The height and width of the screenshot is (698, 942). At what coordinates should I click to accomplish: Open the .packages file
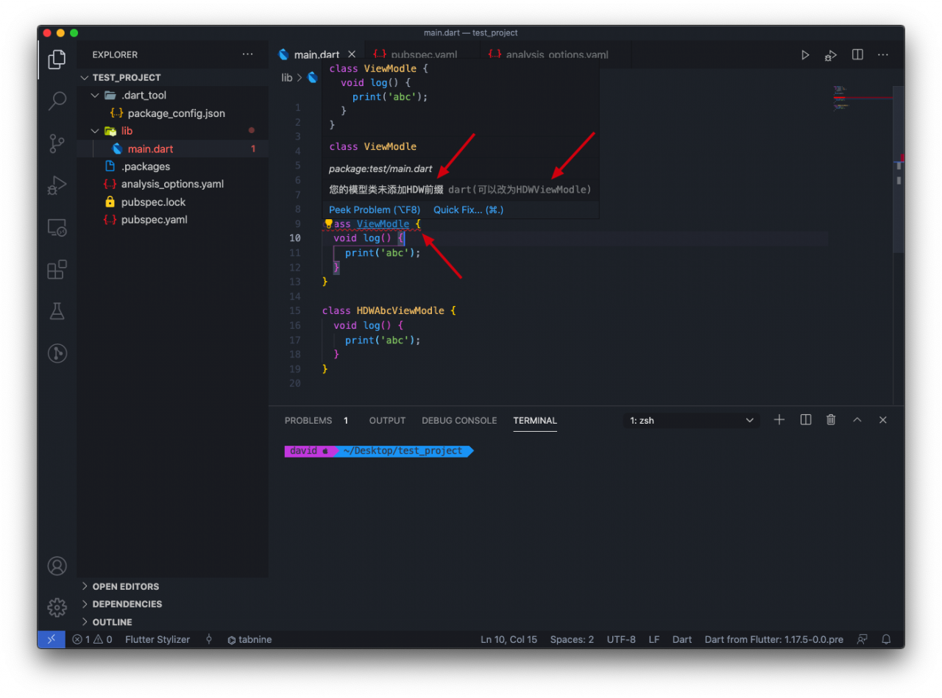point(146,166)
